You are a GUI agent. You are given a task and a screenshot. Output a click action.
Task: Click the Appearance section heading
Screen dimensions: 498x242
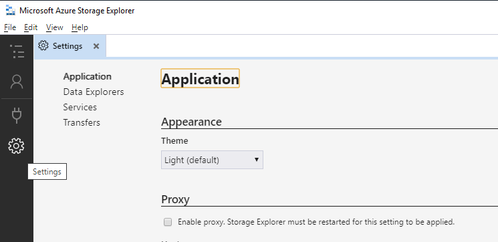(x=192, y=122)
